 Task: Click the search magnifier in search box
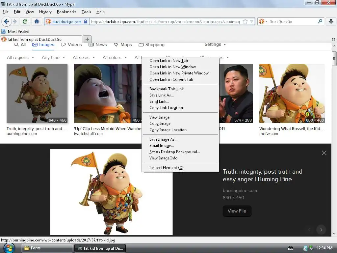pos(320,21)
